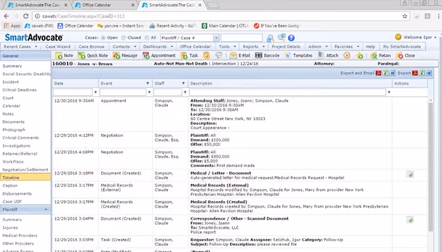Click the speech bubble toolbar icon
The image size is (442, 252).
(x=218, y=55)
